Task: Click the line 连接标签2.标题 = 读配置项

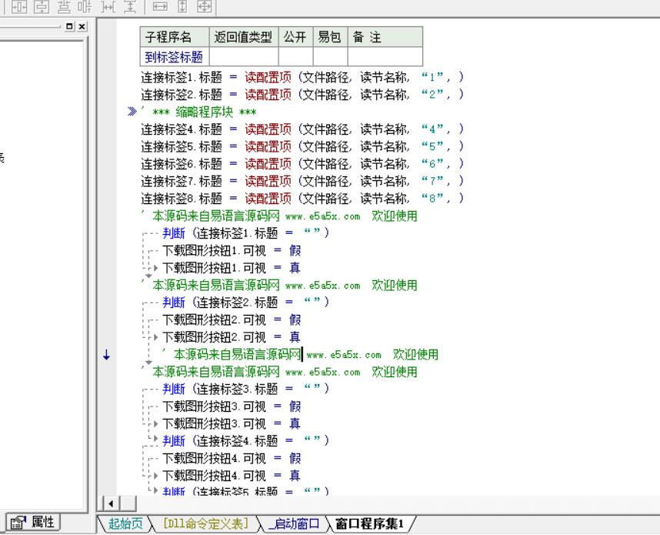Action: click(302, 95)
